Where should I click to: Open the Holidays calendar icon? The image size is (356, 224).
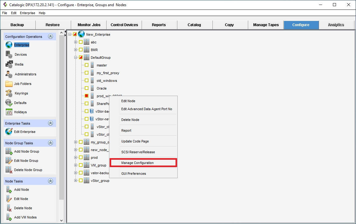tap(9, 112)
